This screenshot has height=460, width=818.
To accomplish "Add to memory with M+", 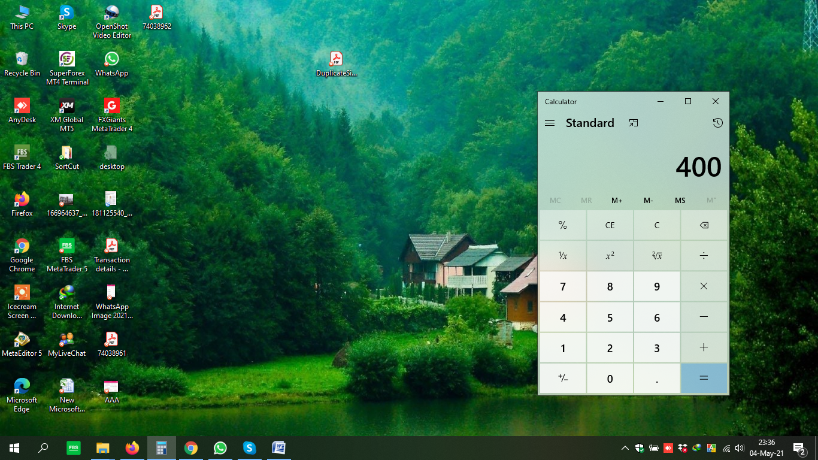I will pos(617,201).
